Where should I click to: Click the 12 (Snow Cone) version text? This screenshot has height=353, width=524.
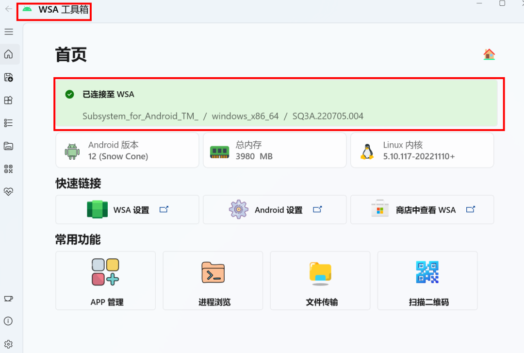118,156
